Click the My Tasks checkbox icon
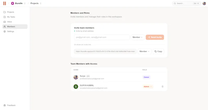Viewport: 208px width, 110px height. pos(5,17)
